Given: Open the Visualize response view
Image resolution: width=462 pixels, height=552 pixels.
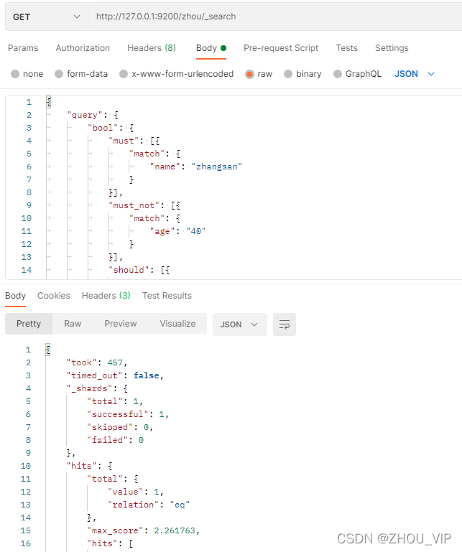Looking at the screenshot, I should click(x=177, y=324).
